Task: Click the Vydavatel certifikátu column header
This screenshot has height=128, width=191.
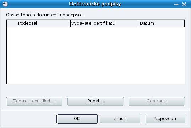Action: 105,23
